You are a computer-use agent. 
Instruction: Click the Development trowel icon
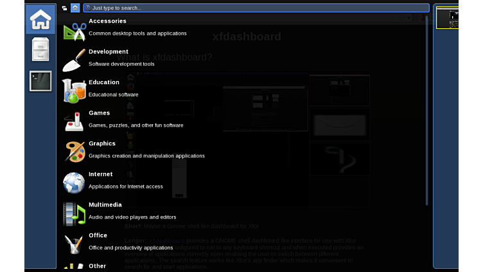click(75, 60)
